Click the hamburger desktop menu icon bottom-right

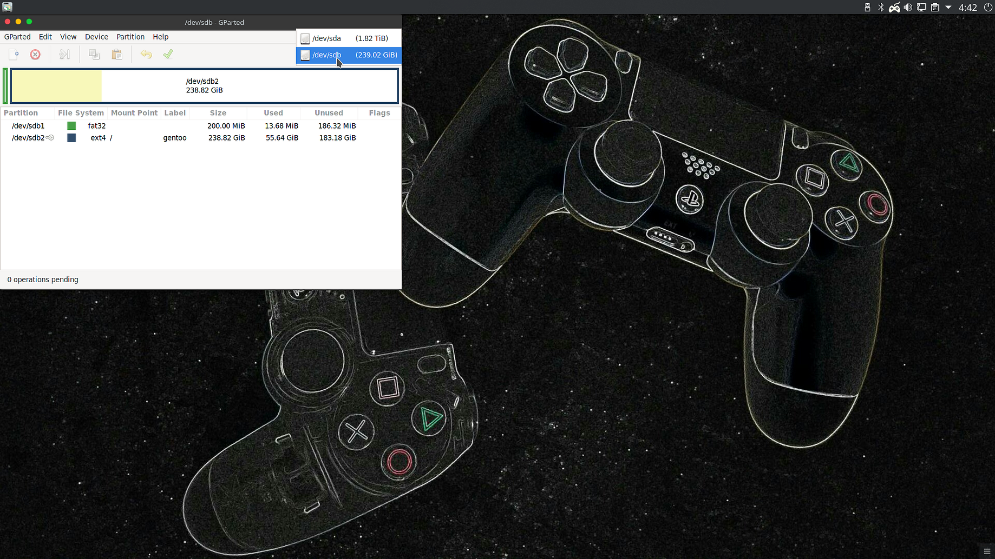click(987, 551)
